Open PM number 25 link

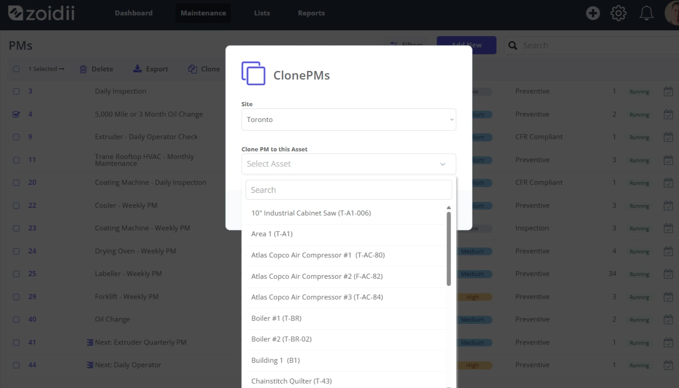tap(32, 274)
